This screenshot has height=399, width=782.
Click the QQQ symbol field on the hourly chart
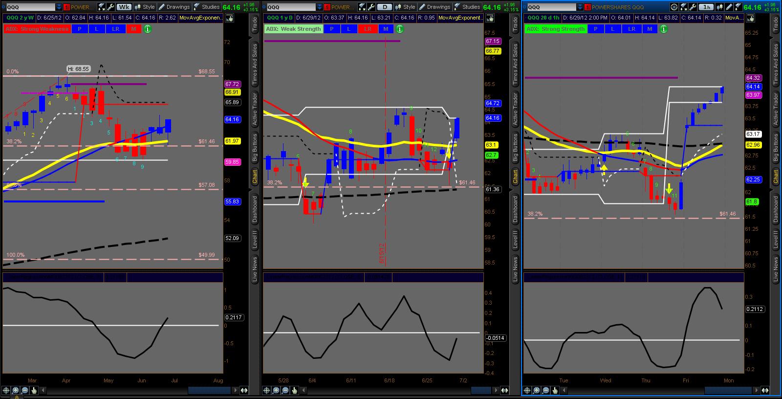pyautogui.click(x=552, y=7)
